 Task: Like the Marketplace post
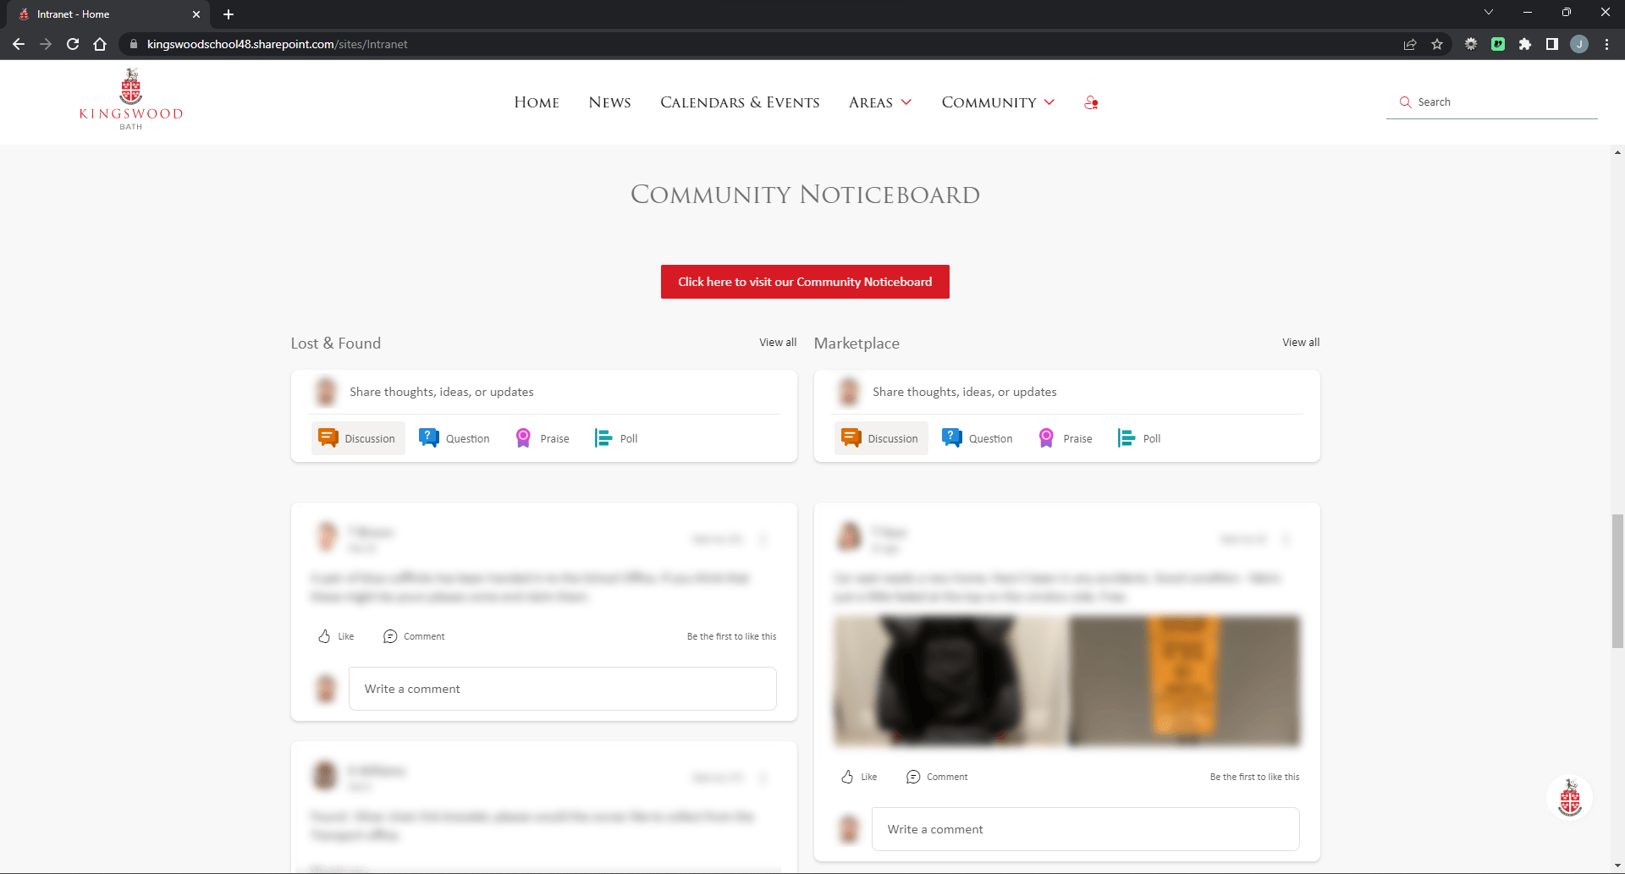[x=858, y=777]
